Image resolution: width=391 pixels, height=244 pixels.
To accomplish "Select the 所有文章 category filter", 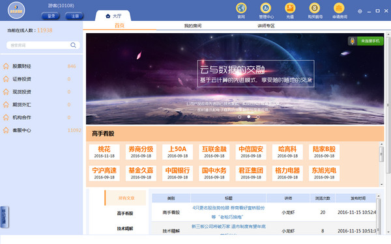I will click(125, 198).
